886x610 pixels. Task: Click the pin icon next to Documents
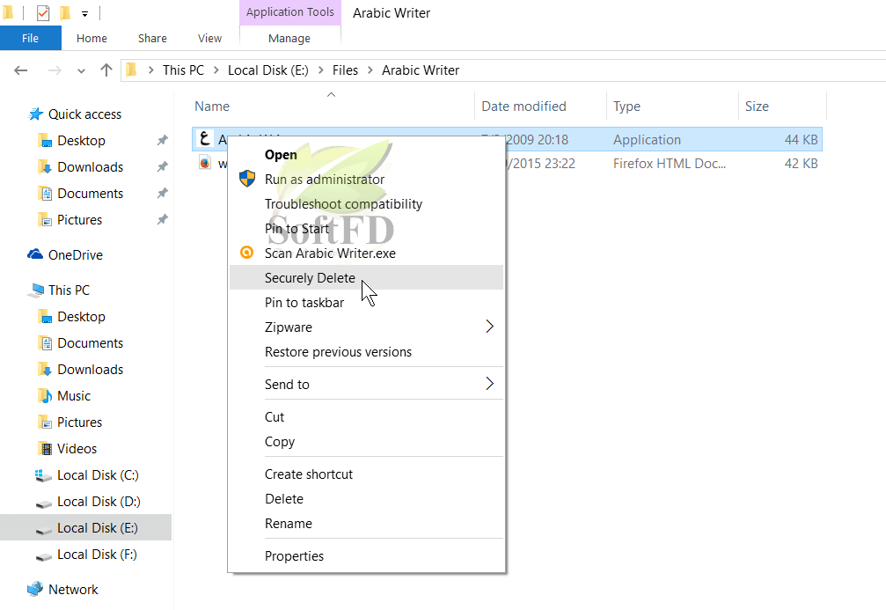pyautogui.click(x=162, y=194)
